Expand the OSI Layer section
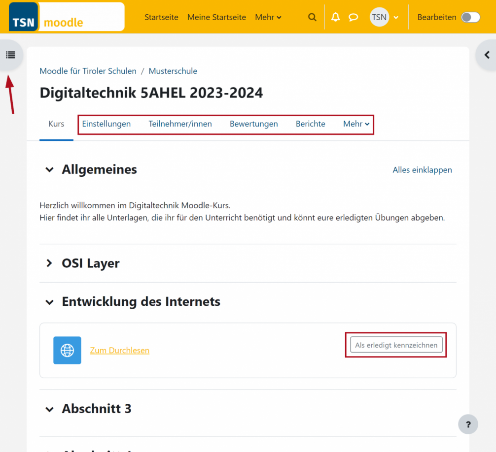The width and height of the screenshot is (496, 452). (x=49, y=263)
